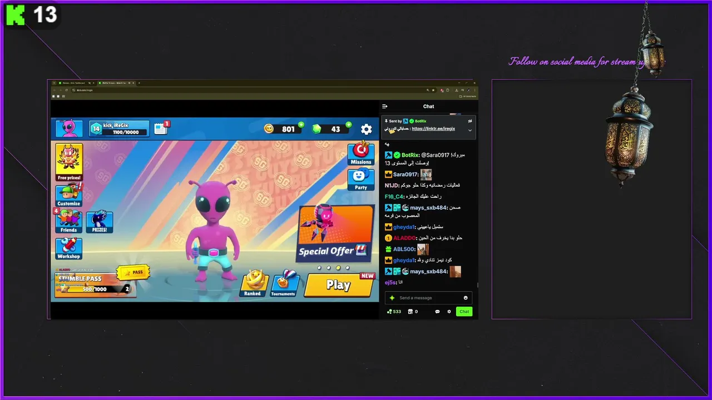Click username F16_C4 in chat
The height and width of the screenshot is (400, 712).
click(x=393, y=197)
